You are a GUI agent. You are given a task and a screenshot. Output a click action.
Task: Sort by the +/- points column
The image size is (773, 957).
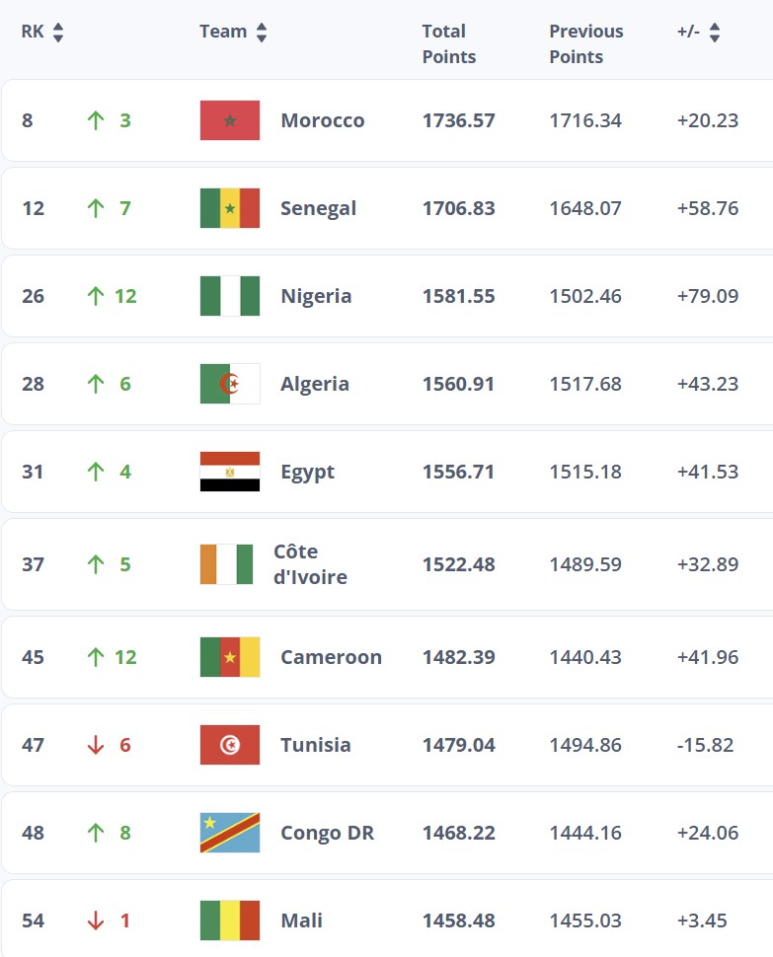(714, 33)
